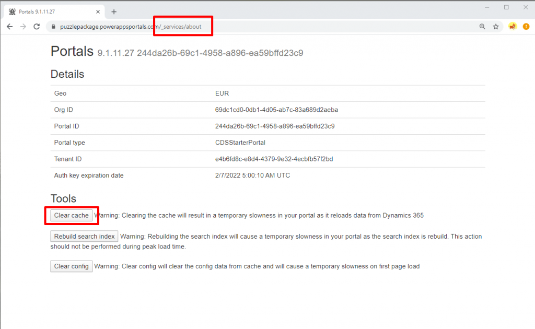Select the Details section heading
The width and height of the screenshot is (535, 329).
[x=67, y=74]
